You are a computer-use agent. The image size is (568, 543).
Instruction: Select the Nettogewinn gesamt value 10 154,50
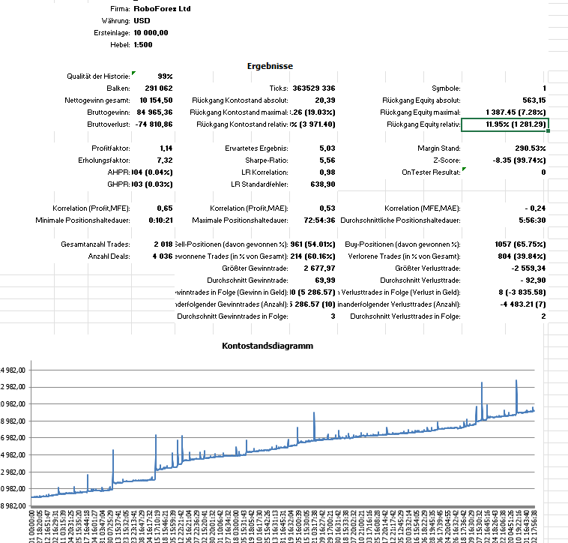[x=156, y=100]
